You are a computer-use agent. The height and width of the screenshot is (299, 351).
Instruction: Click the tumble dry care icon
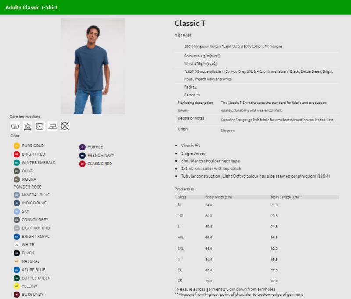(x=40, y=127)
